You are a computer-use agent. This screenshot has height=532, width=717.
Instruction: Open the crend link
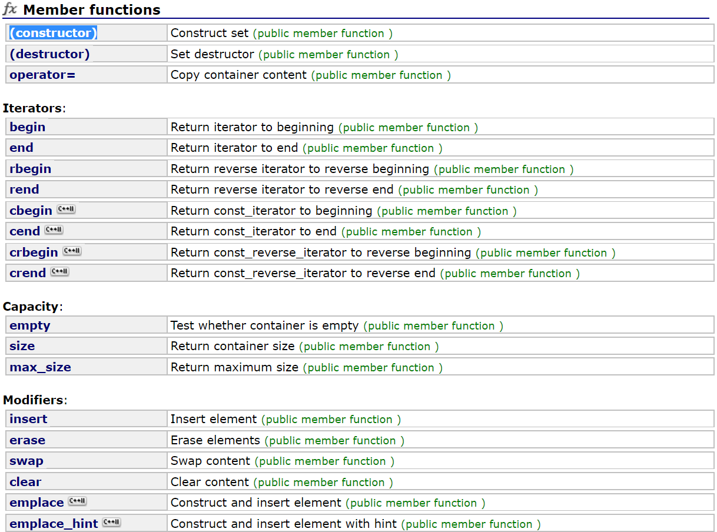(28, 273)
